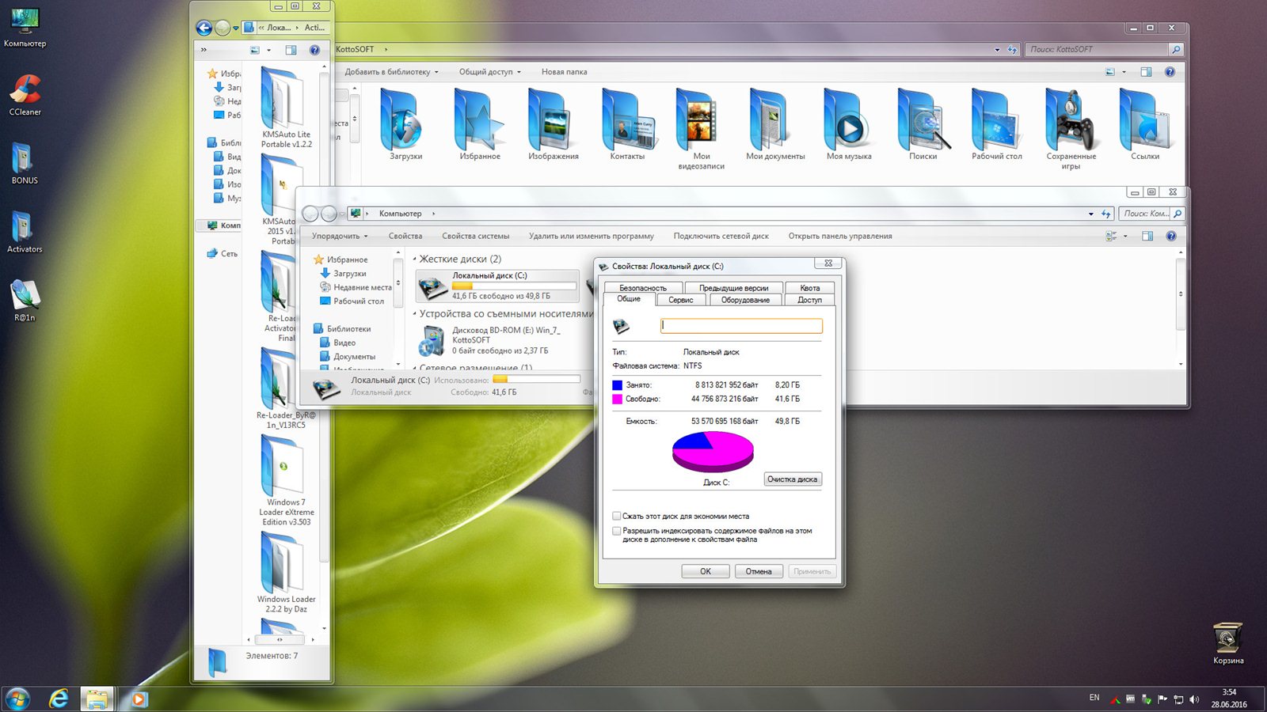Open the Моя музыка folder icon
Image resolution: width=1267 pixels, height=712 pixels.
tap(848, 119)
